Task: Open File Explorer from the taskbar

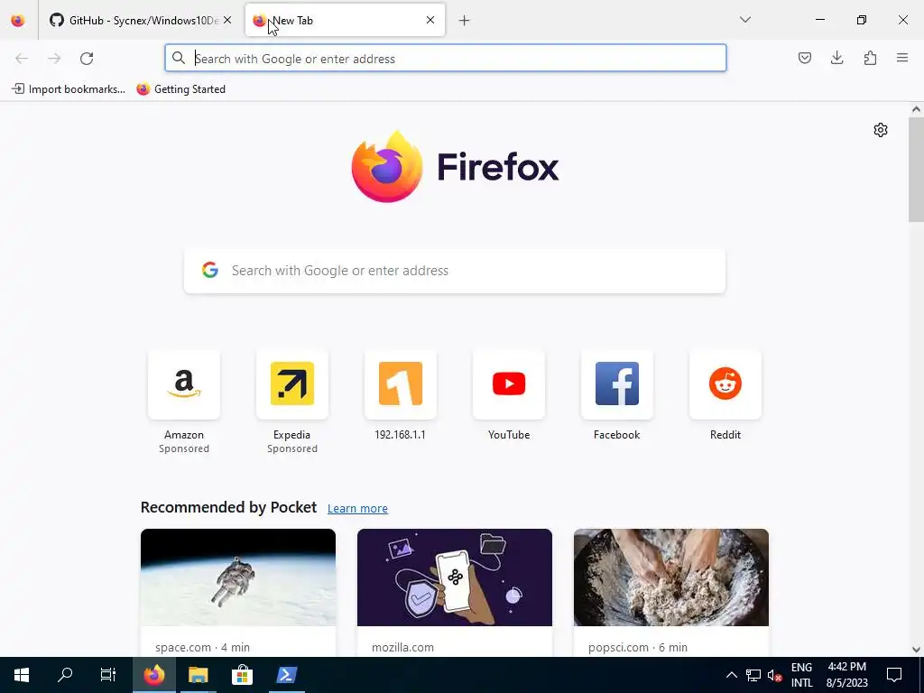Action: pos(198,675)
